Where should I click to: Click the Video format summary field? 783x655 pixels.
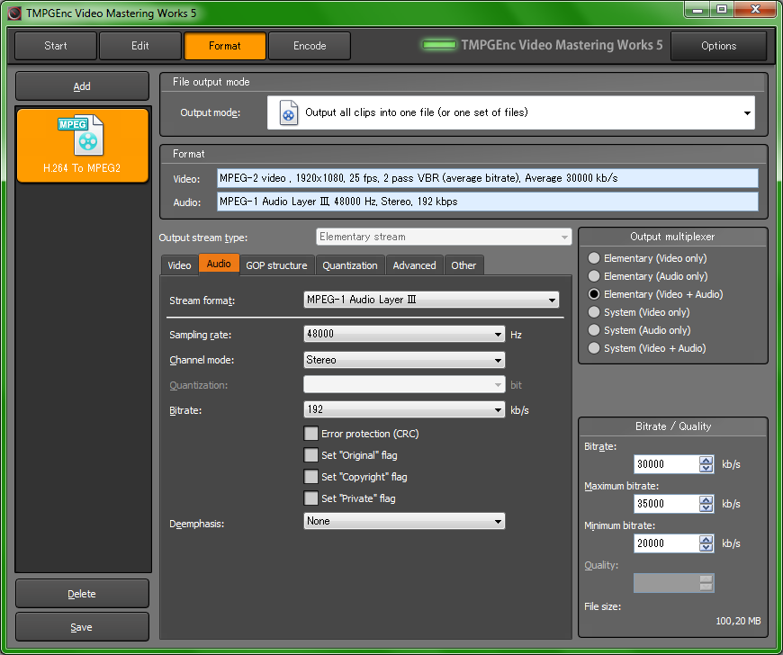point(488,178)
